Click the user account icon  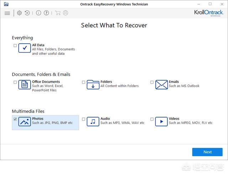[x=66, y=13]
